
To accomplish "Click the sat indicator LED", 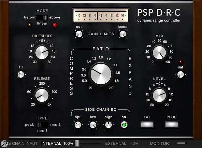I will (x=180, y=62).
